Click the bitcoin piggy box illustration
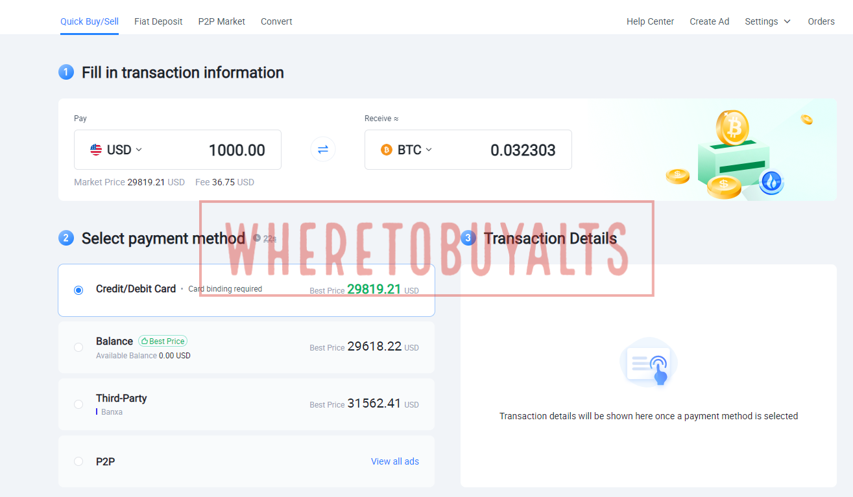 click(733, 156)
